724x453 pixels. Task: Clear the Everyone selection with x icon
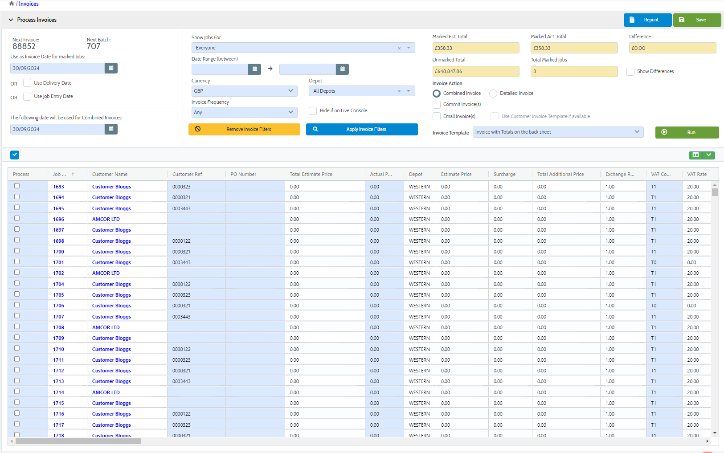point(399,48)
